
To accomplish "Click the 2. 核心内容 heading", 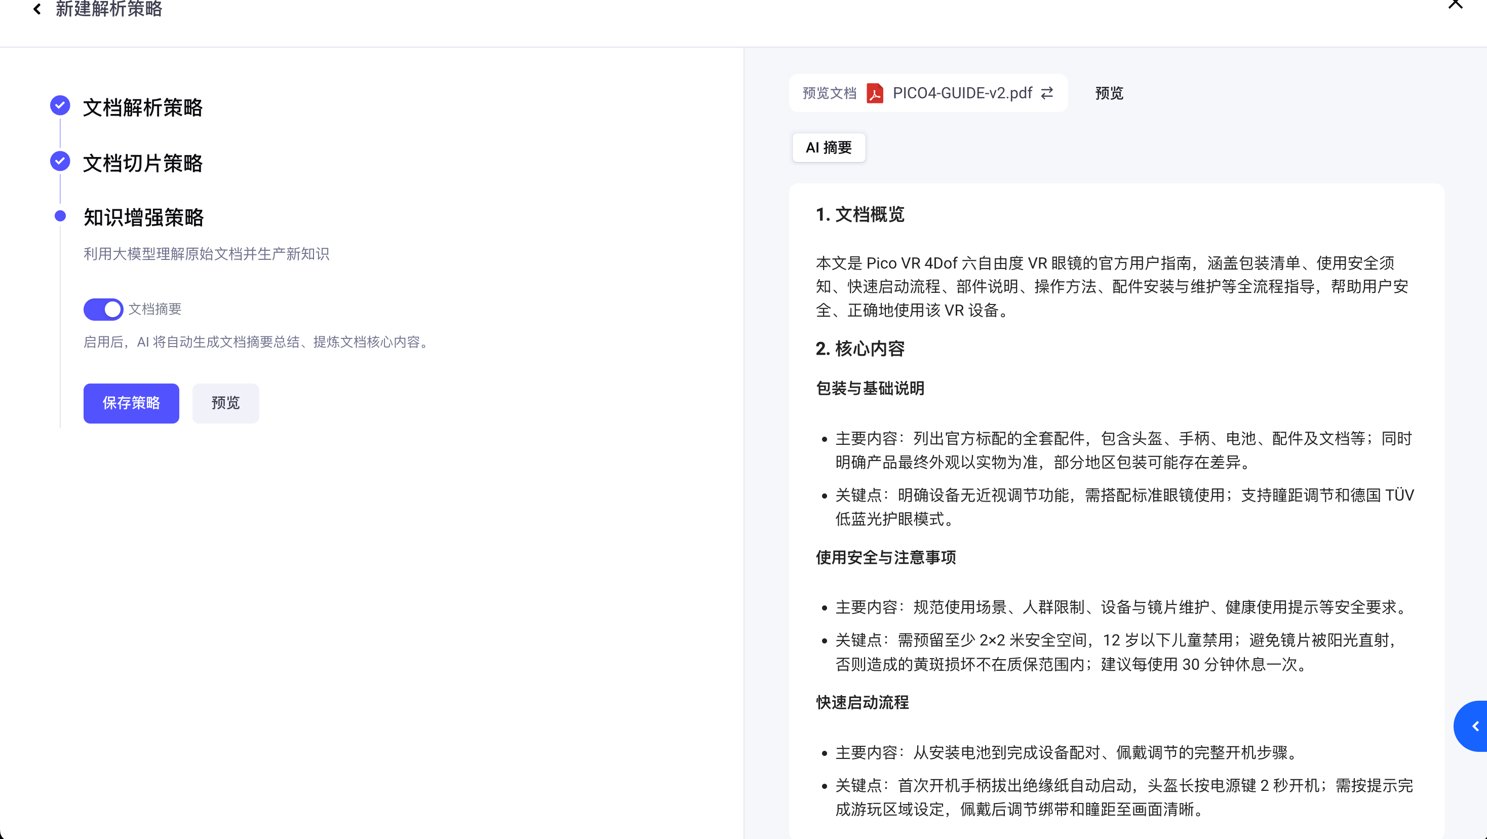I will [x=860, y=349].
